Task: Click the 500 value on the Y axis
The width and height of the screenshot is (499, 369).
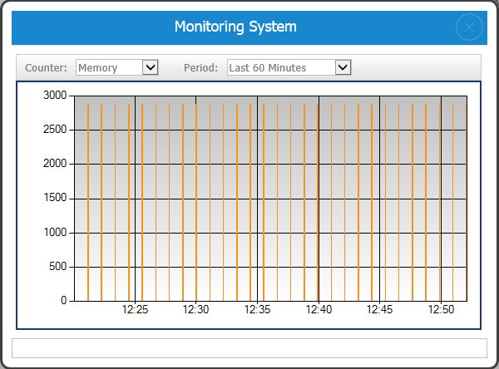Action: coord(58,267)
